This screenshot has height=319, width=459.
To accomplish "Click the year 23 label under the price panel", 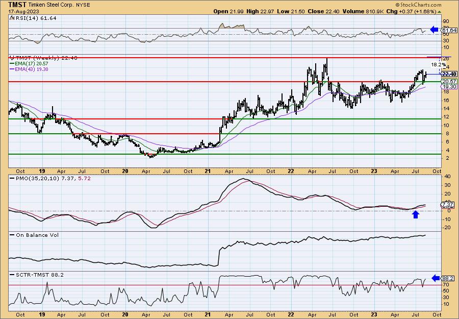I will (x=373, y=171).
